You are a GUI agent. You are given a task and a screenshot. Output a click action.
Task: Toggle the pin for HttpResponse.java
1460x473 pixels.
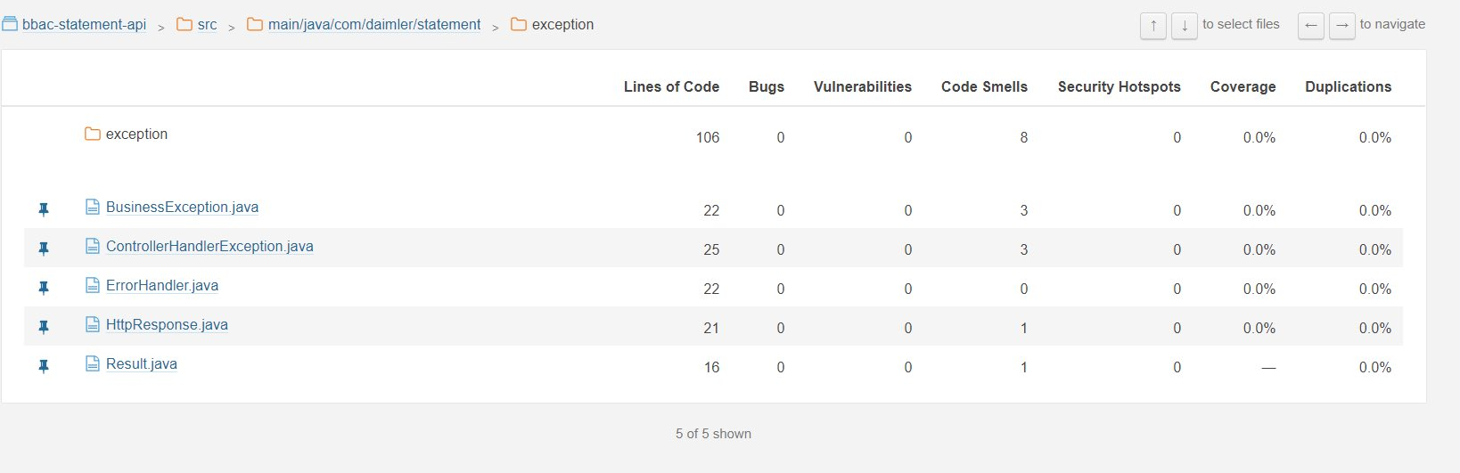43,327
